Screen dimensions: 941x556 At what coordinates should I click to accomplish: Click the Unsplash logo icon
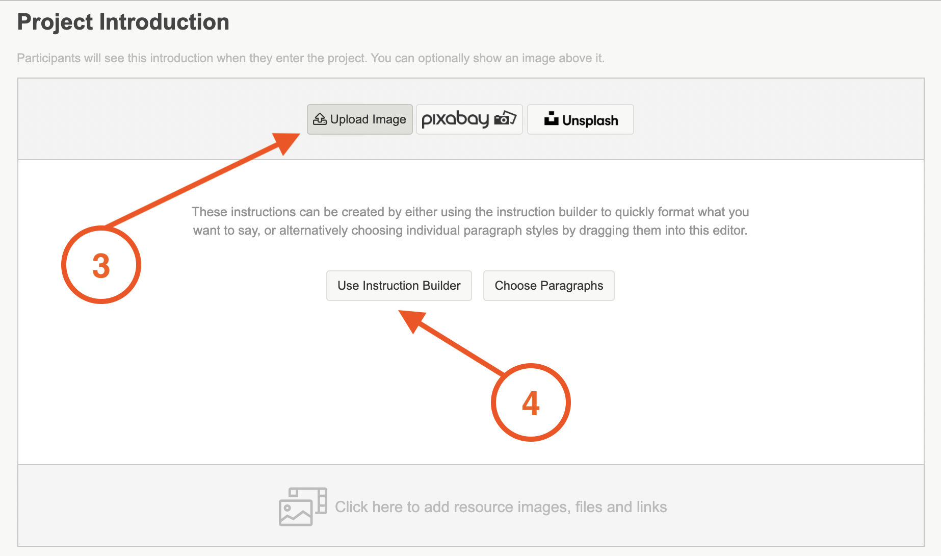tap(551, 119)
